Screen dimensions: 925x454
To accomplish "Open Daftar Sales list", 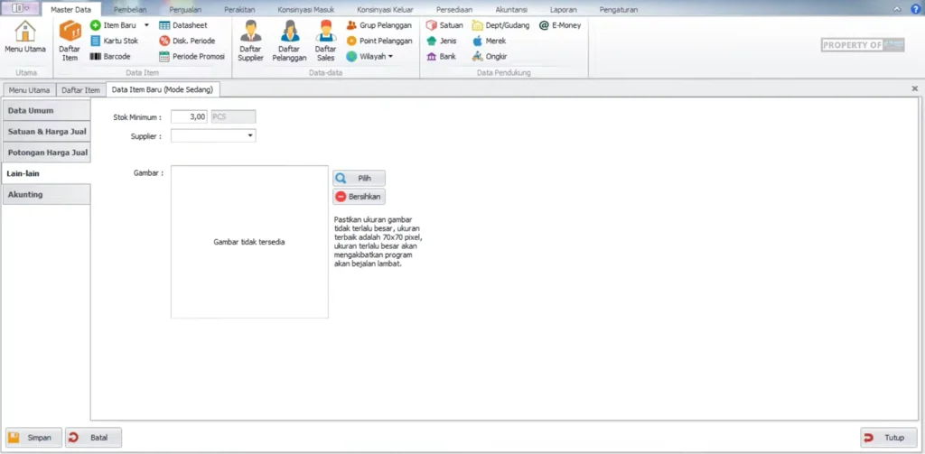I will pos(325,40).
